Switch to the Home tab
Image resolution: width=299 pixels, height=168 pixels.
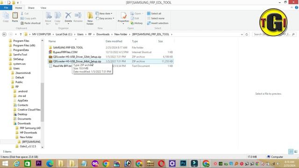tap(19, 8)
